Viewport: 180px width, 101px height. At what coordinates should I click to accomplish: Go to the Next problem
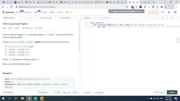[x=76, y=92]
